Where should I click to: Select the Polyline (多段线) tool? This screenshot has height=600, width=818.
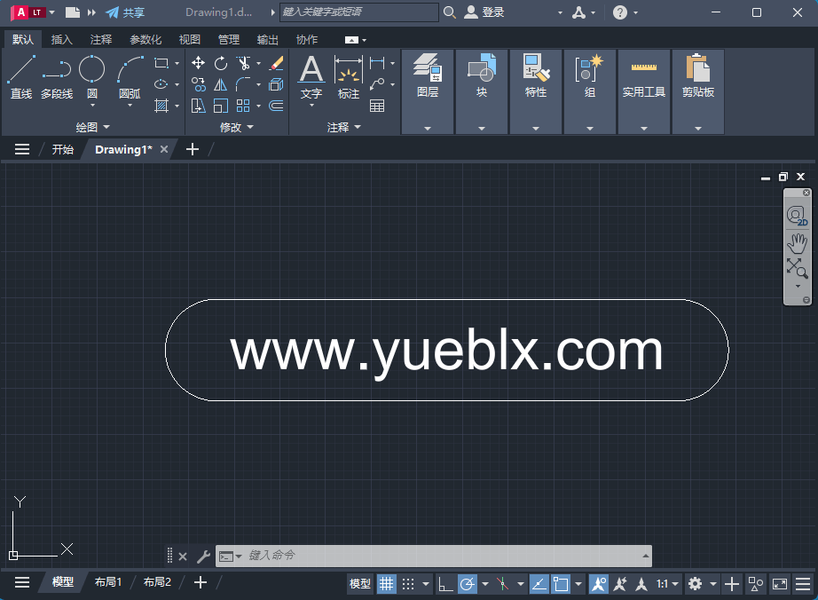click(57, 76)
